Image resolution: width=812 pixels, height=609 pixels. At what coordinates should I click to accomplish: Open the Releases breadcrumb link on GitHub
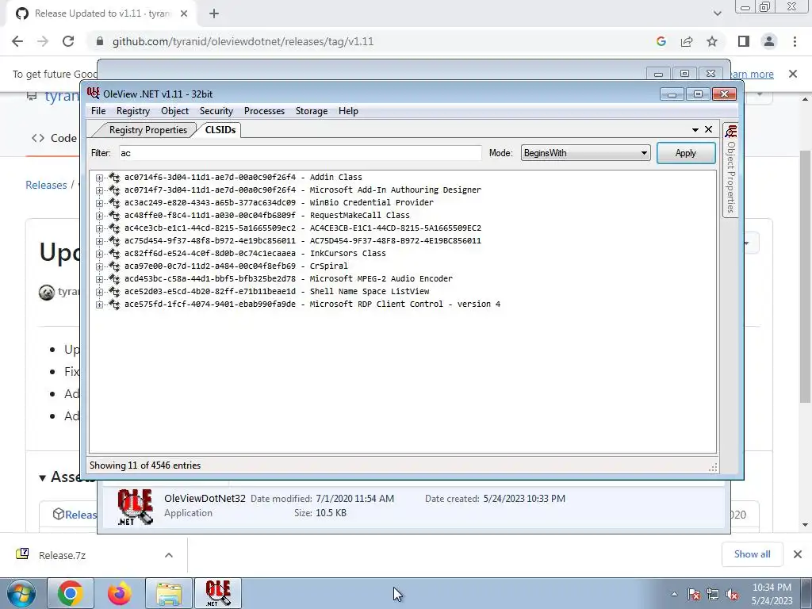pyautogui.click(x=46, y=185)
